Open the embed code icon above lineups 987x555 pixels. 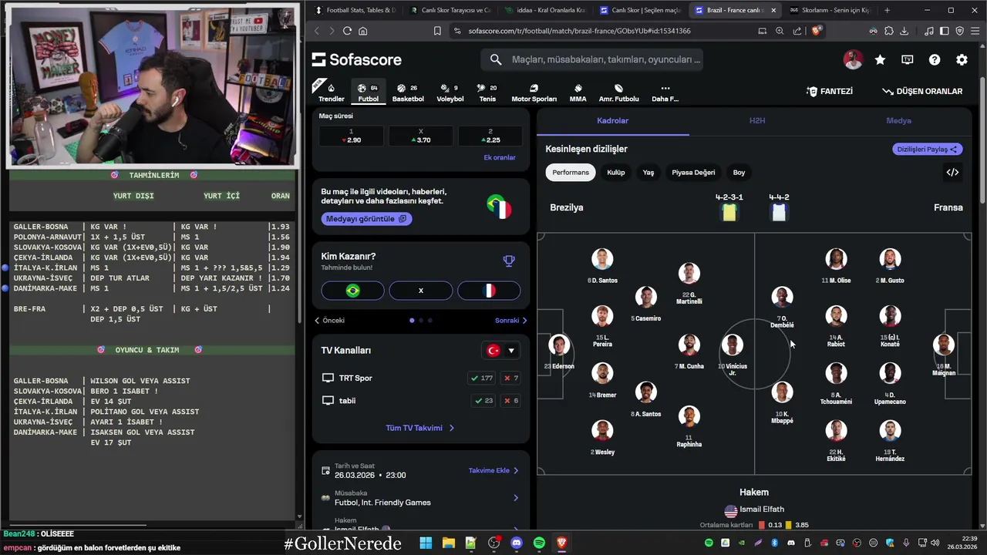[x=952, y=172]
